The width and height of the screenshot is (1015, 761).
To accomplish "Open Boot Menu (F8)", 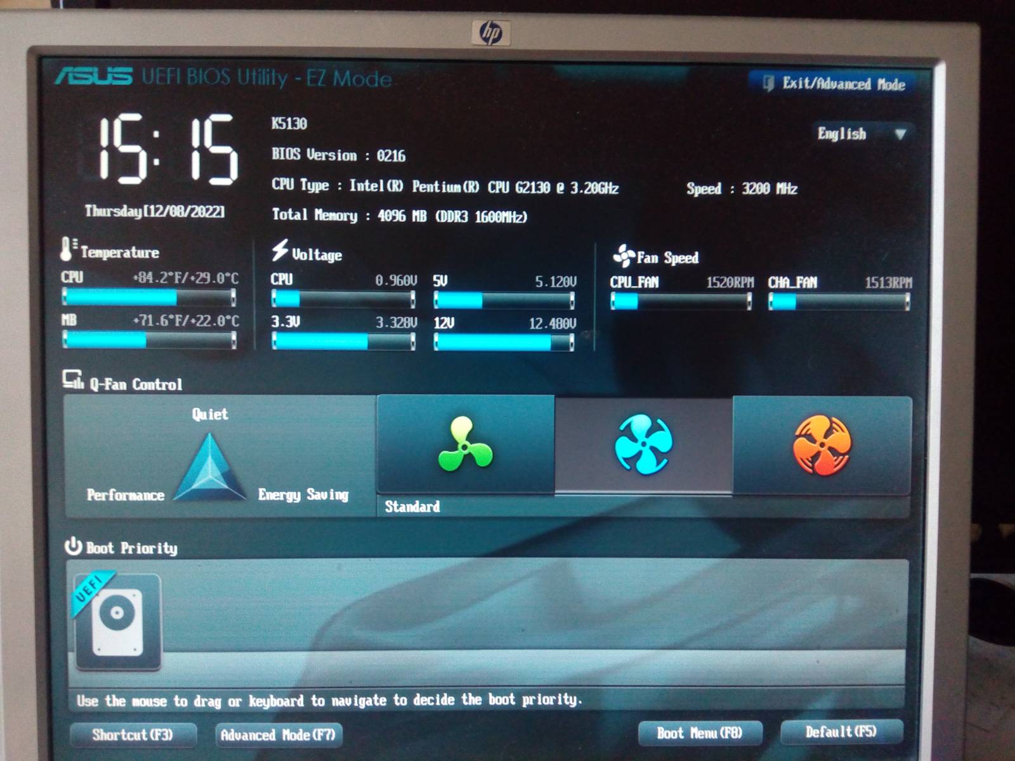I will click(x=700, y=733).
